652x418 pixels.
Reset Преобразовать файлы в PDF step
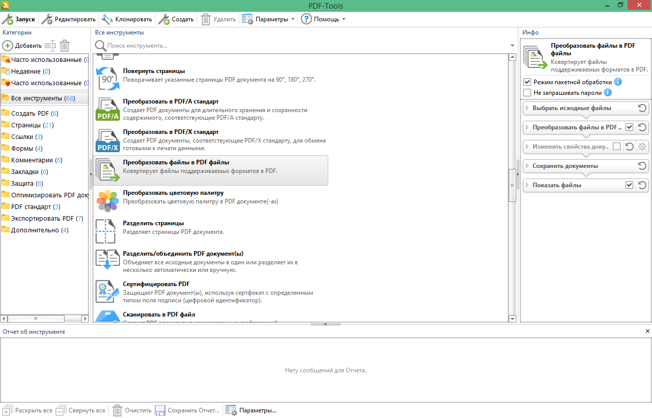pyautogui.click(x=642, y=127)
